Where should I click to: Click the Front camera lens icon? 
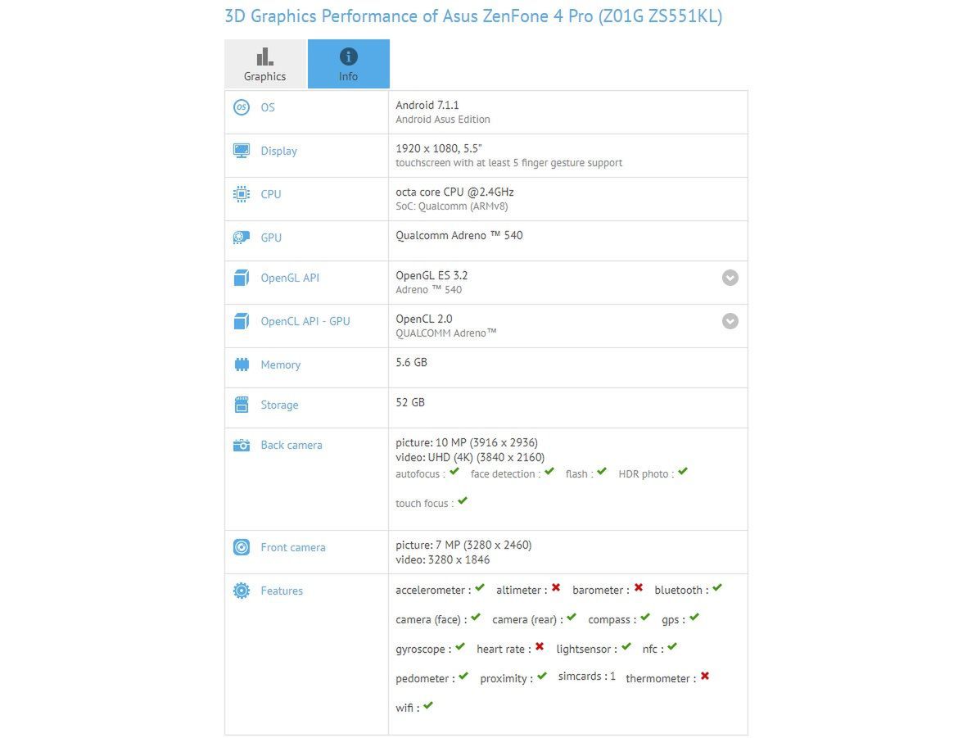[x=241, y=547]
